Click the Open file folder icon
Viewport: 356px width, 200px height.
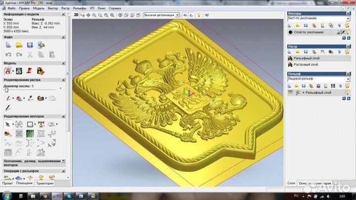[19, 45]
